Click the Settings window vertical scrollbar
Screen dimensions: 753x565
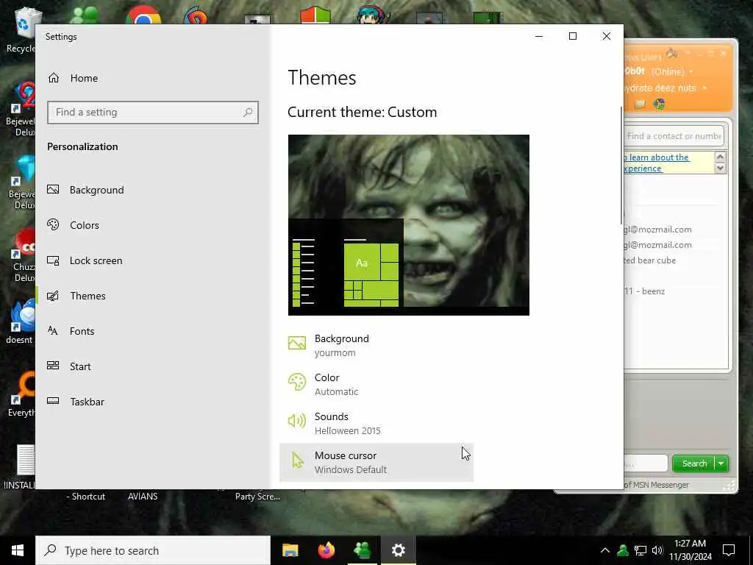pyautogui.click(x=621, y=166)
